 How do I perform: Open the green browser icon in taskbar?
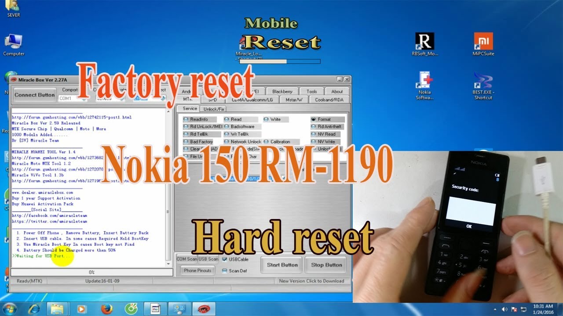point(131,309)
